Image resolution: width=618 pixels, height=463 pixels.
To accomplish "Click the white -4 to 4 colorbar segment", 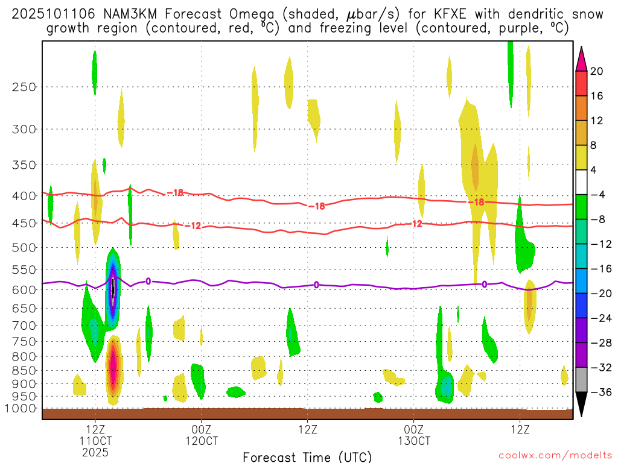I will (x=581, y=182).
